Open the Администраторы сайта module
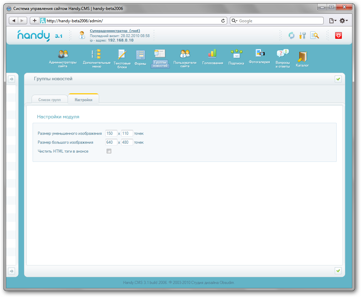Image resolution: width=361 pixels, height=297 pixels. (x=63, y=58)
